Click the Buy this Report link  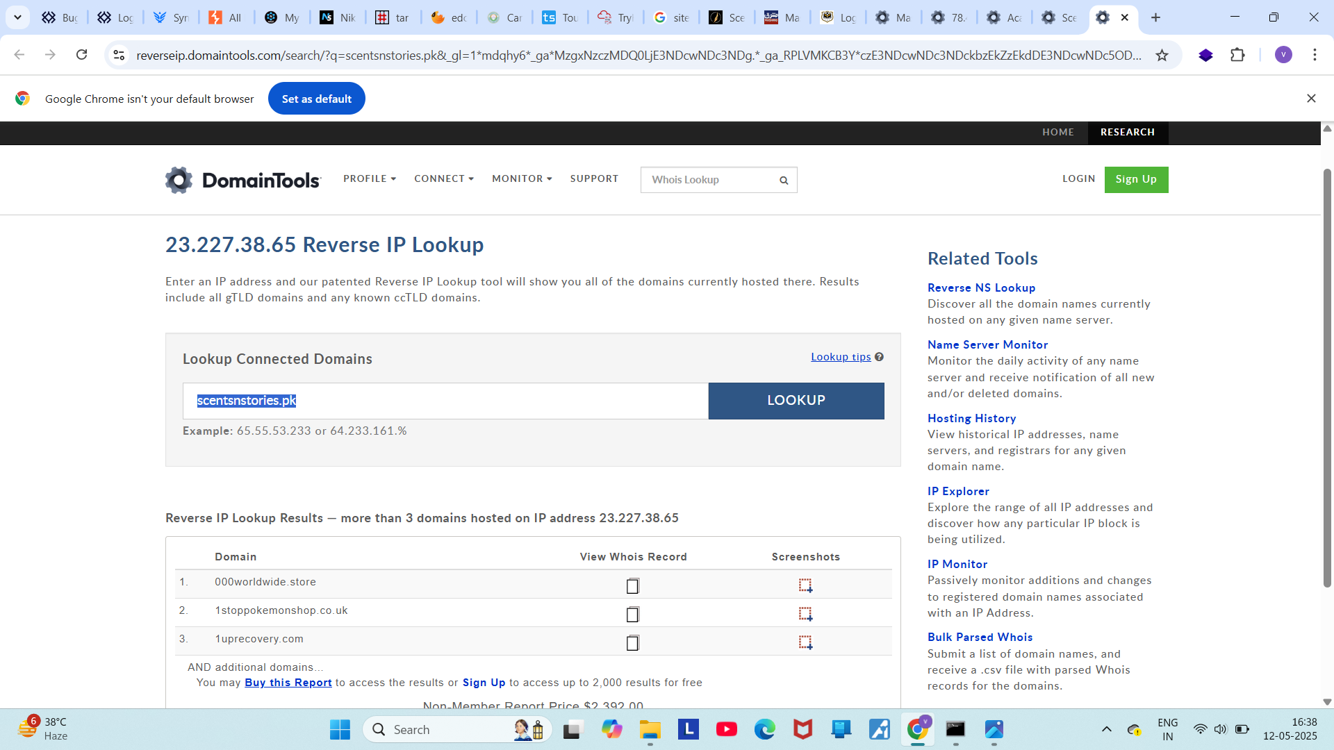[288, 683]
